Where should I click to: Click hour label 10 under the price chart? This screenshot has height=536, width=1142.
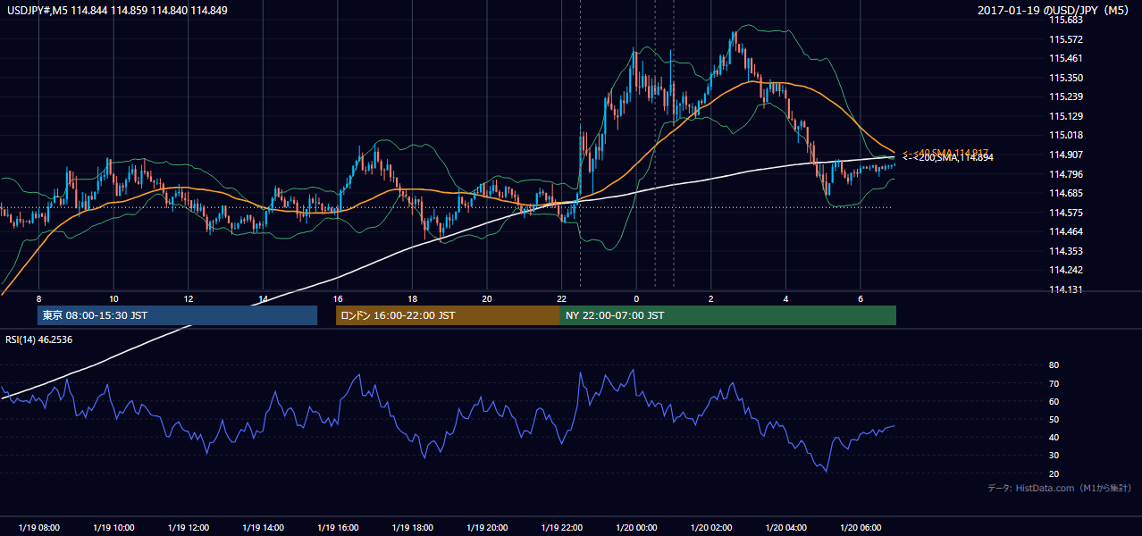pos(113,297)
